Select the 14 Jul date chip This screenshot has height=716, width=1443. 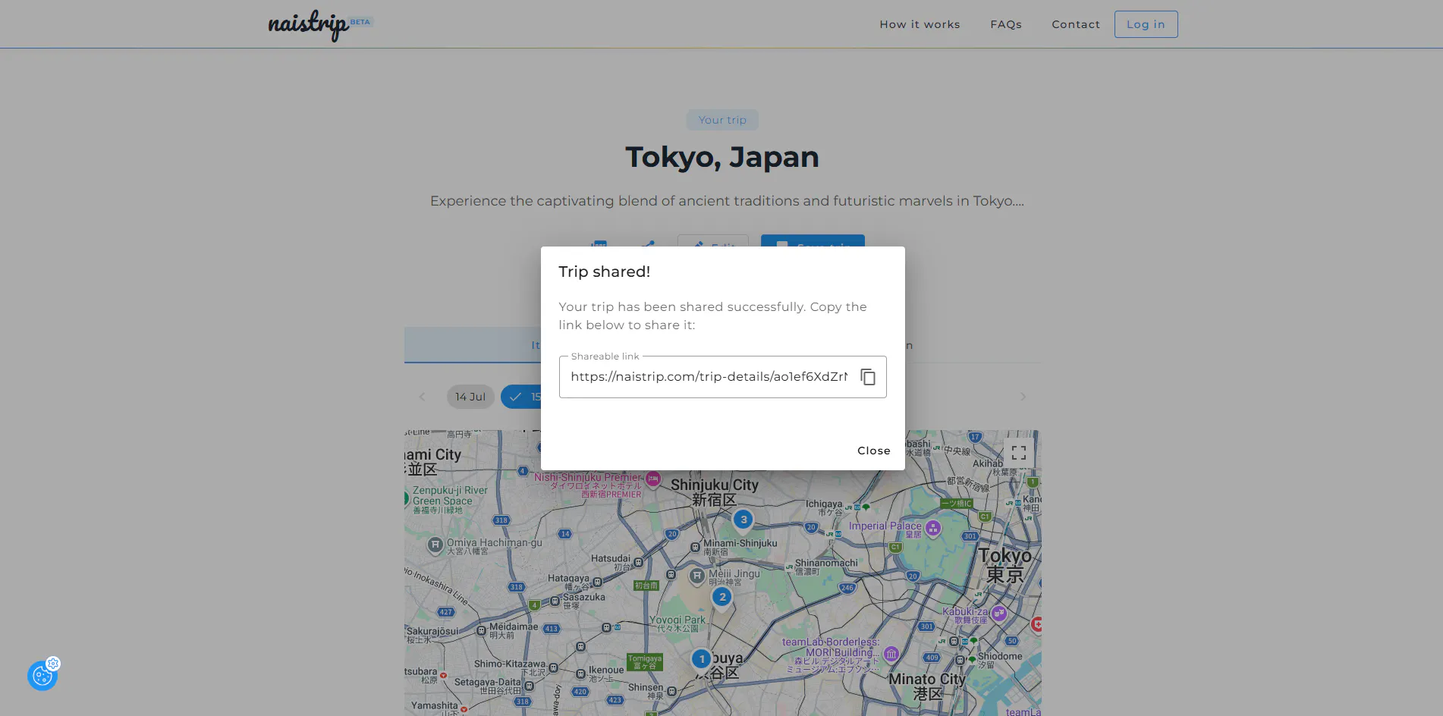470,397
